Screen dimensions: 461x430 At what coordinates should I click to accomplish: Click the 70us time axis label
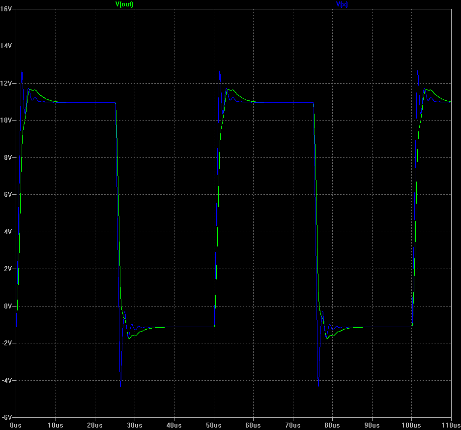[293, 425]
